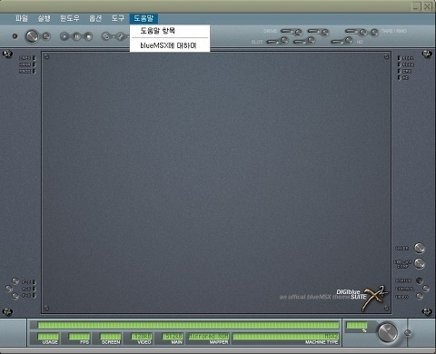
Task: Click the FPS display
Action: pyautogui.click(x=79, y=337)
